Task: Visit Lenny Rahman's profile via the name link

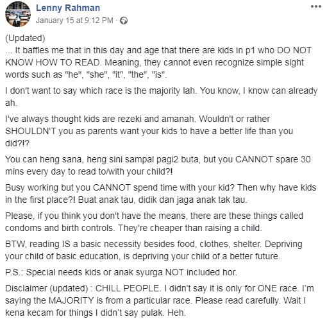Action: (68, 8)
